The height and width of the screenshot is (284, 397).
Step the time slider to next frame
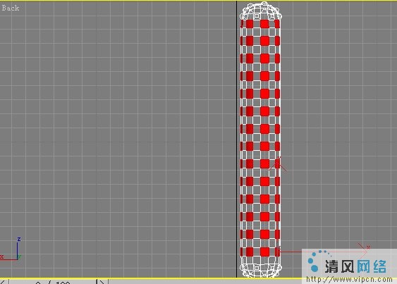click(102, 282)
